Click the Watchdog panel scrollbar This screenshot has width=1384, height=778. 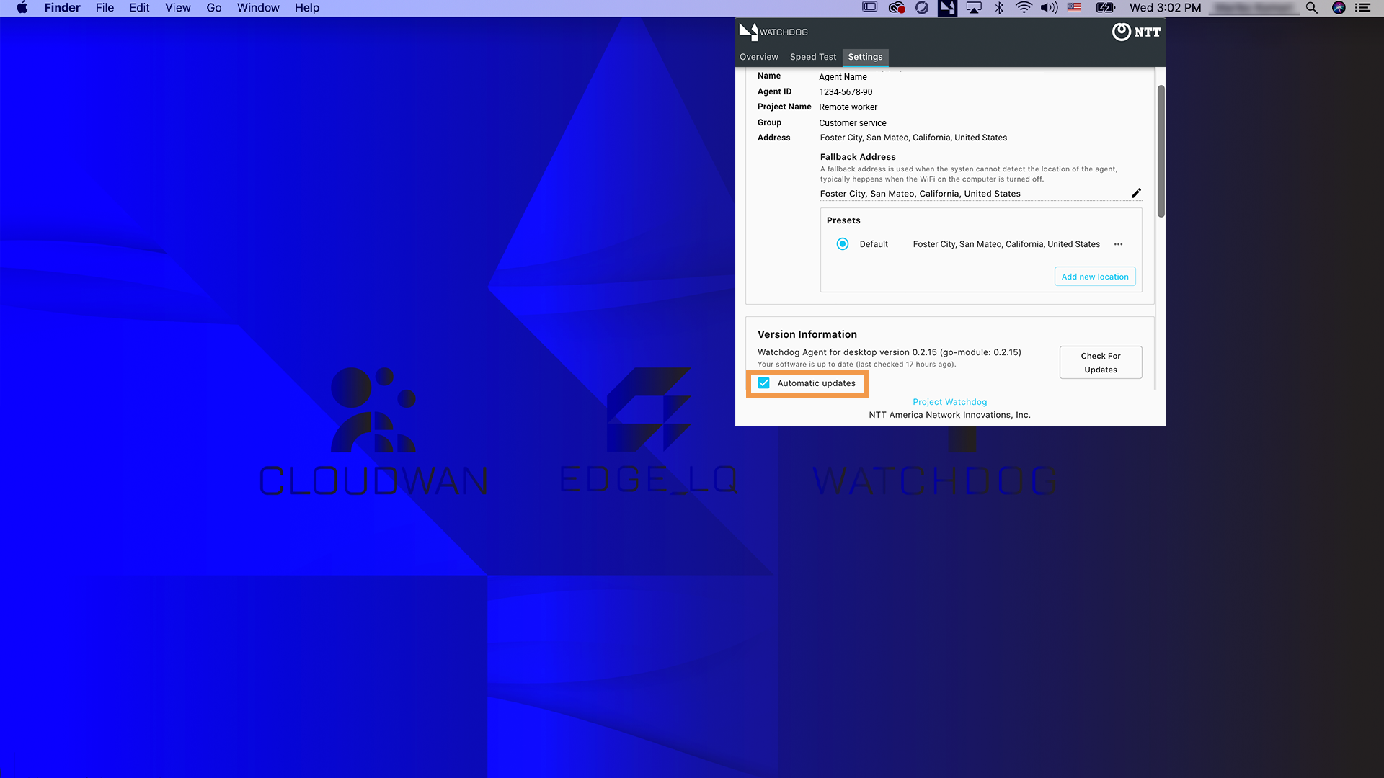tap(1161, 151)
